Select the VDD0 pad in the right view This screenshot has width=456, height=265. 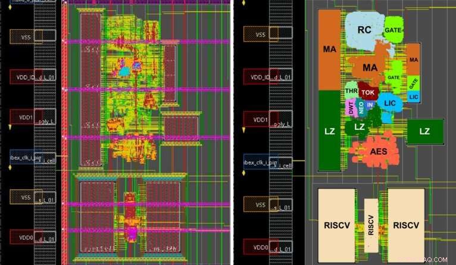point(261,247)
